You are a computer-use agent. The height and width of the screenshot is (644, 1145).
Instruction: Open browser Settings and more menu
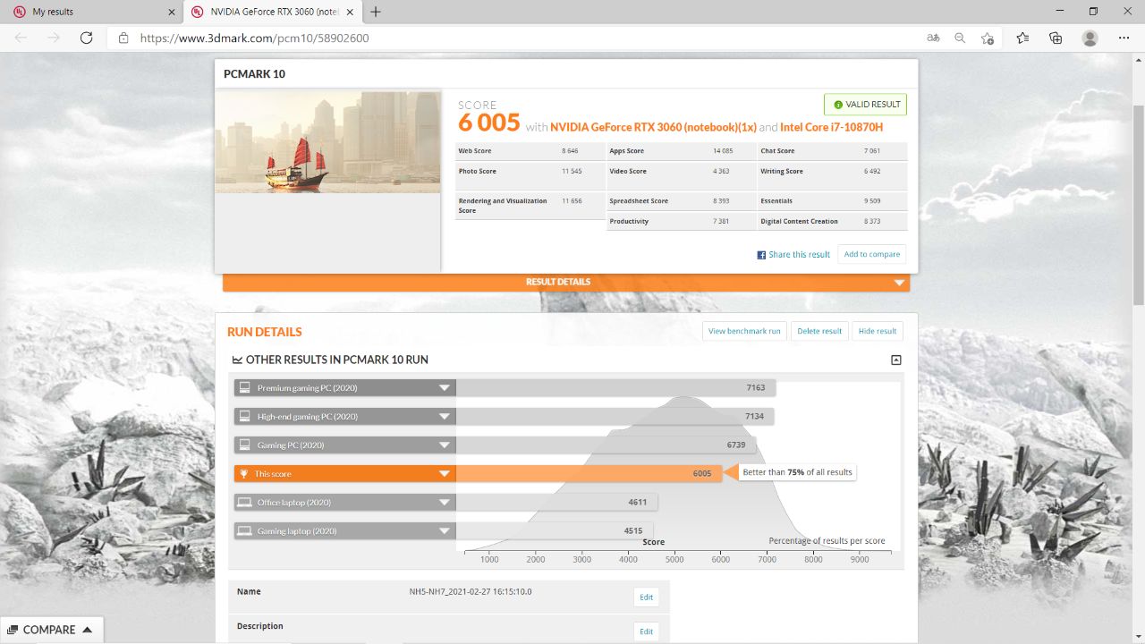click(x=1124, y=38)
